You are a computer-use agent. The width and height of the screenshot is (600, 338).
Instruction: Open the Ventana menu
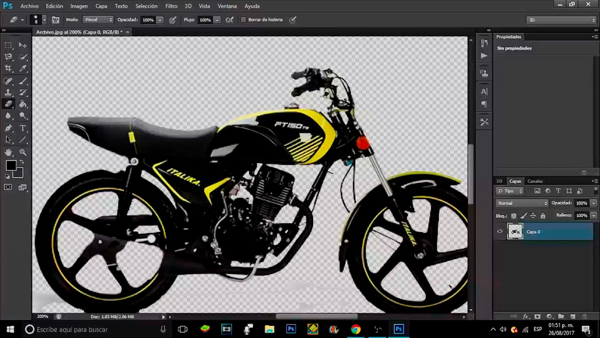(x=227, y=6)
